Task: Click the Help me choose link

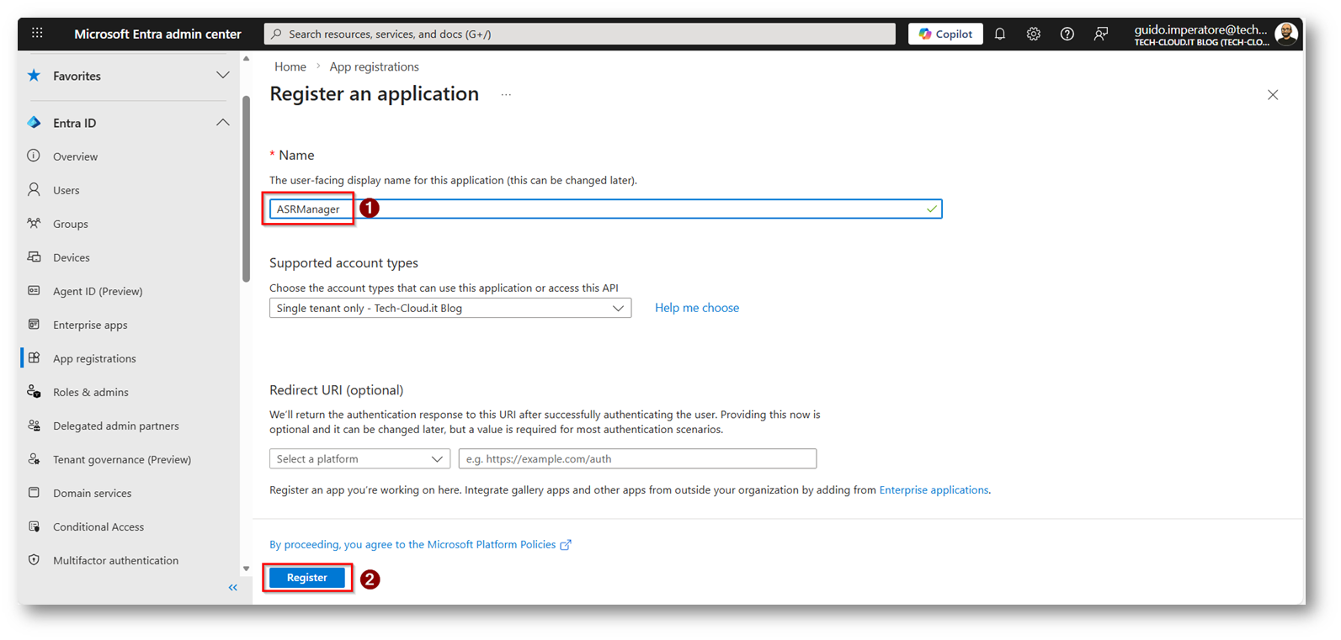Action: (x=696, y=308)
